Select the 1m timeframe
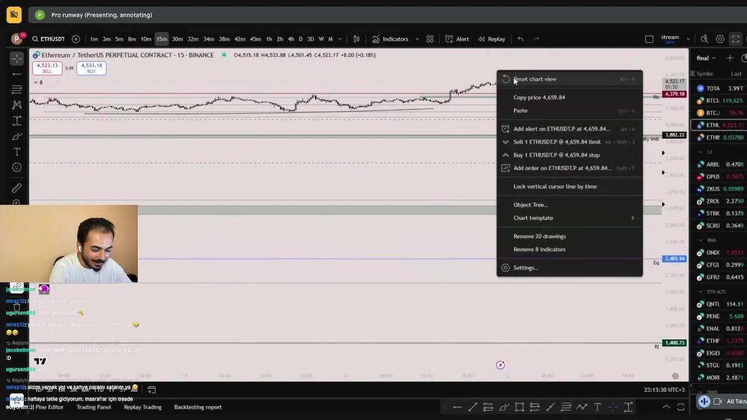 pos(94,39)
